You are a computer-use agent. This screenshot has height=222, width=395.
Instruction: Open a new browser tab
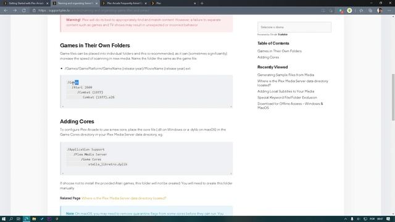click(202, 3)
